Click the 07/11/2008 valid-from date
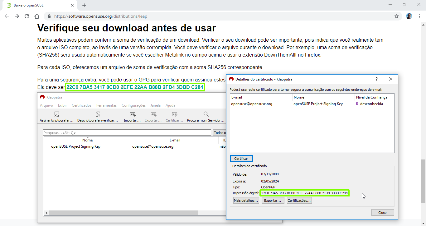This screenshot has height=226, width=426. (270, 174)
